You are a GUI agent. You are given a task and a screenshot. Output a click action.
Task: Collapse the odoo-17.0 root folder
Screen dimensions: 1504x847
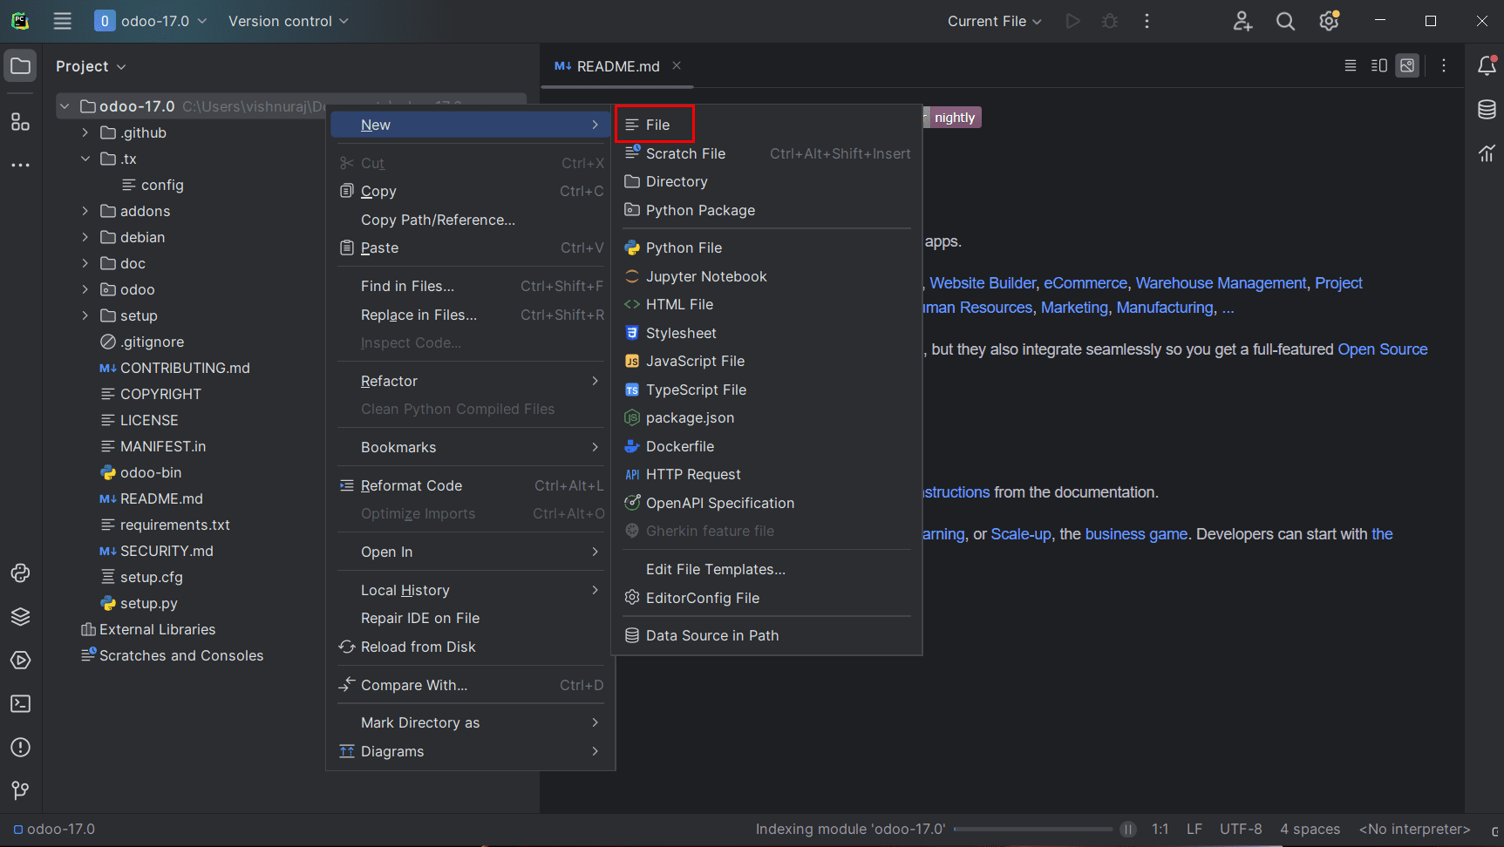[65, 106]
